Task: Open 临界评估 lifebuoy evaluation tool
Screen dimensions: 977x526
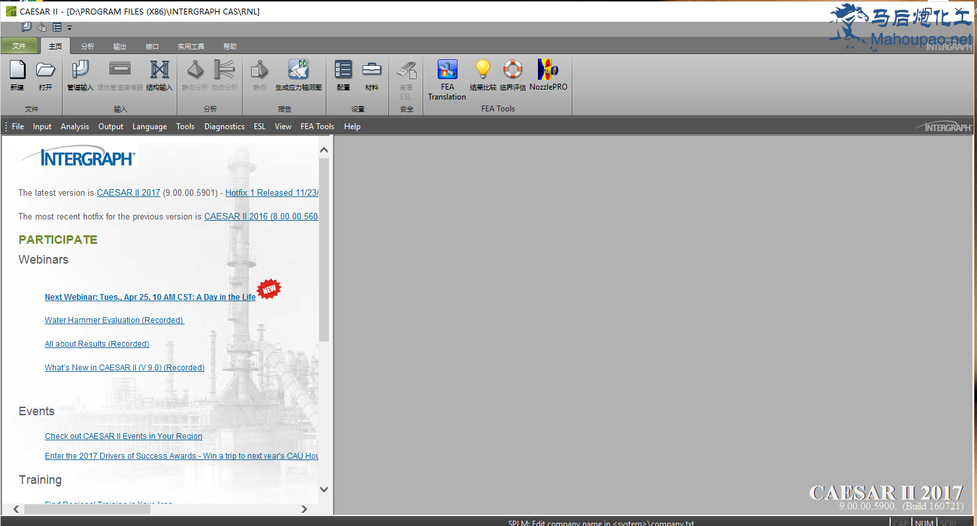Action: pos(513,75)
